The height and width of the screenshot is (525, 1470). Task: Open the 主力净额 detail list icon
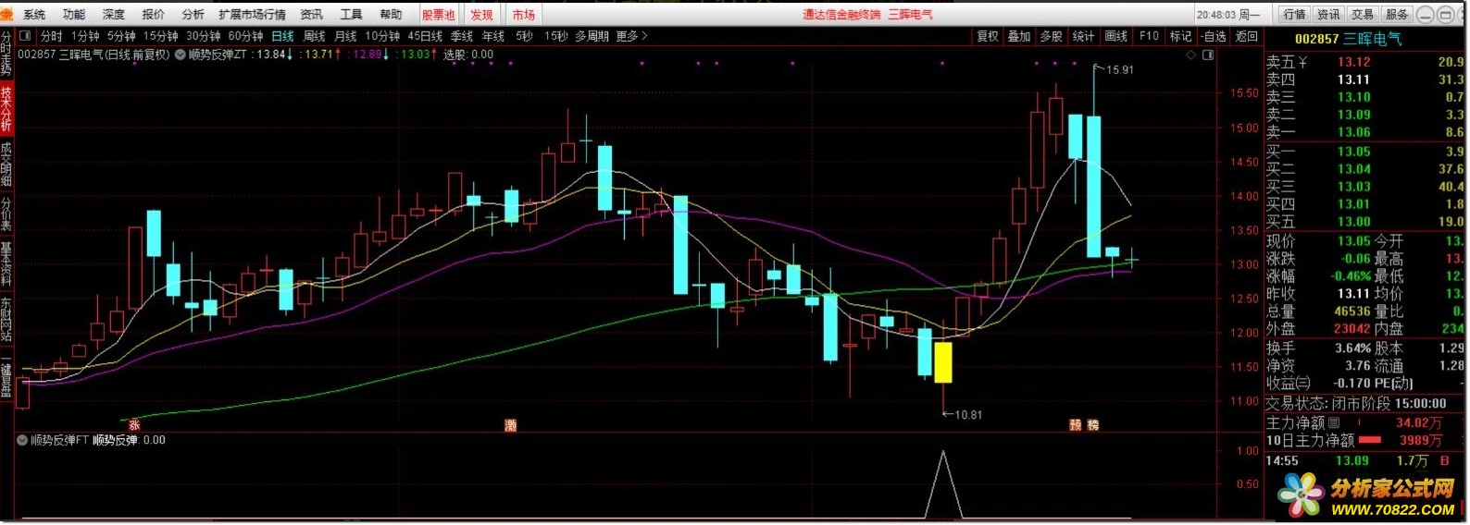pos(1334,422)
